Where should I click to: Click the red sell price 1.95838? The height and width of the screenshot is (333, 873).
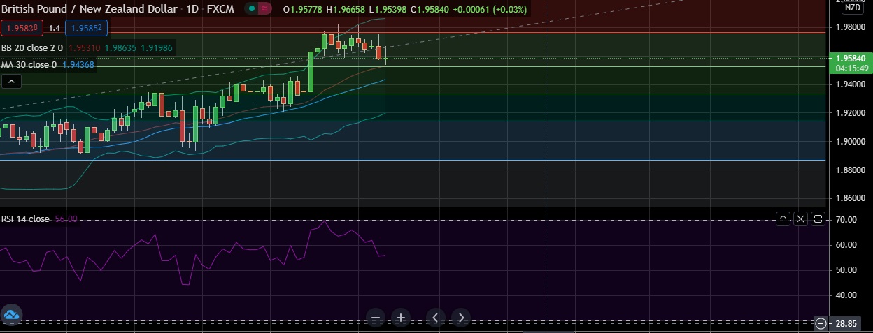coord(22,28)
